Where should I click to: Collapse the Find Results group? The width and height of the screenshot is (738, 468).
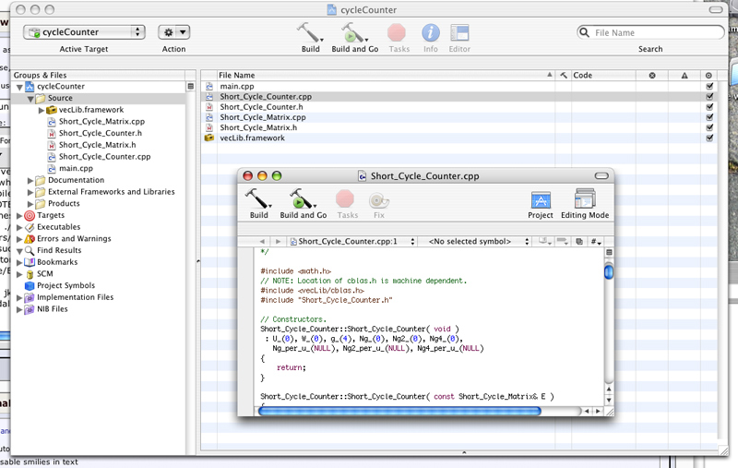(19, 251)
